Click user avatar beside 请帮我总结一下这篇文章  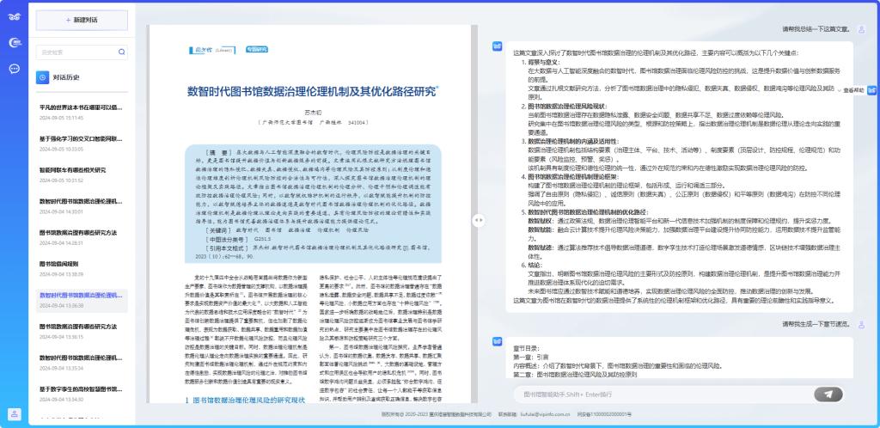click(x=861, y=29)
